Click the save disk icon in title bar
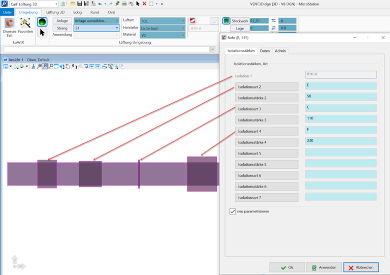 coord(80,4)
